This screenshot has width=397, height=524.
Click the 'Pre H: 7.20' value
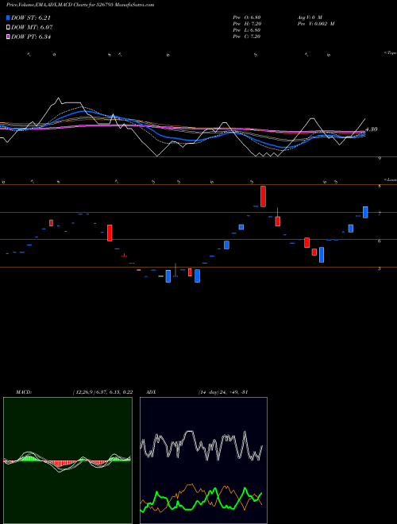247,24
